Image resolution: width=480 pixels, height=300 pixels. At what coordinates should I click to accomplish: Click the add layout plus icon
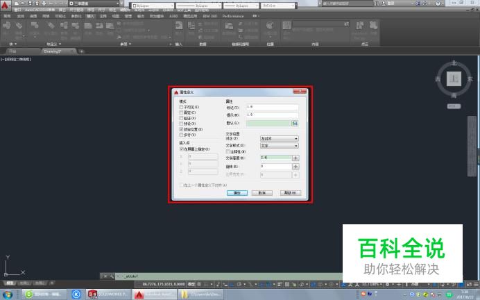52,283
